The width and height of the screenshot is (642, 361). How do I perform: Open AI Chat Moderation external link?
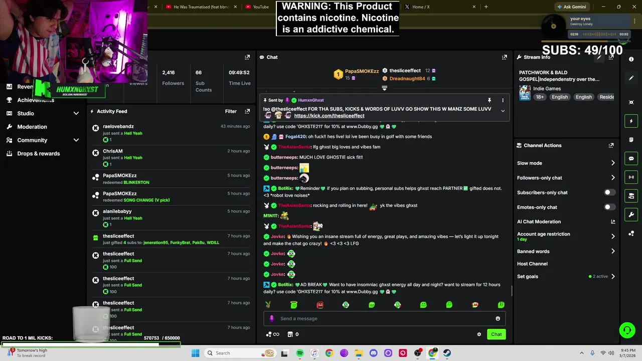[613, 222]
